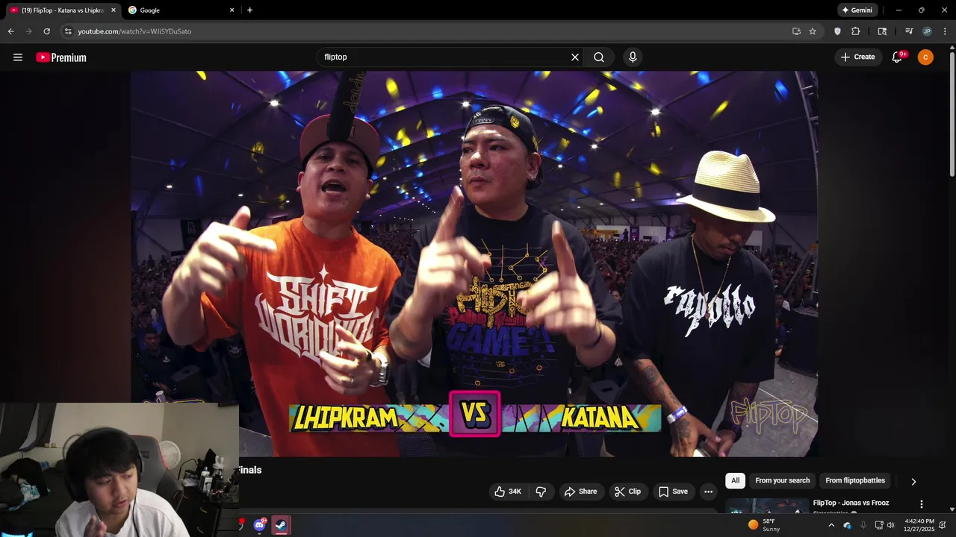Open media controls music icon
The width and height of the screenshot is (956, 537).
[909, 31]
